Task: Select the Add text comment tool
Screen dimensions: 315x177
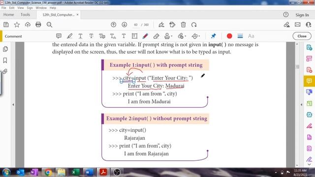Action: [x=124, y=36]
